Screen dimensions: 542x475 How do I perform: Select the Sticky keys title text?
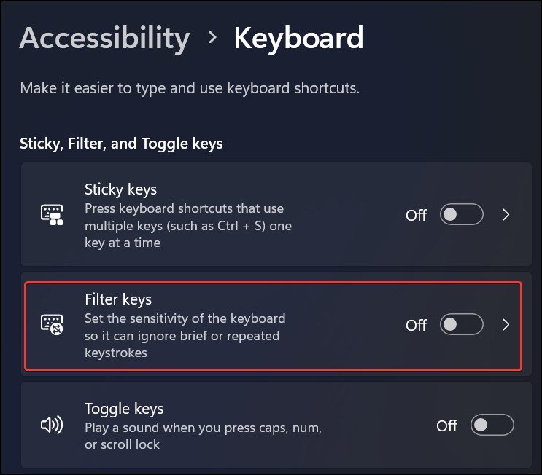[x=120, y=190]
